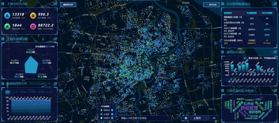Click the 群租管理 hot word
This screenshot has height=123, width=279.
pyautogui.click(x=249, y=108)
